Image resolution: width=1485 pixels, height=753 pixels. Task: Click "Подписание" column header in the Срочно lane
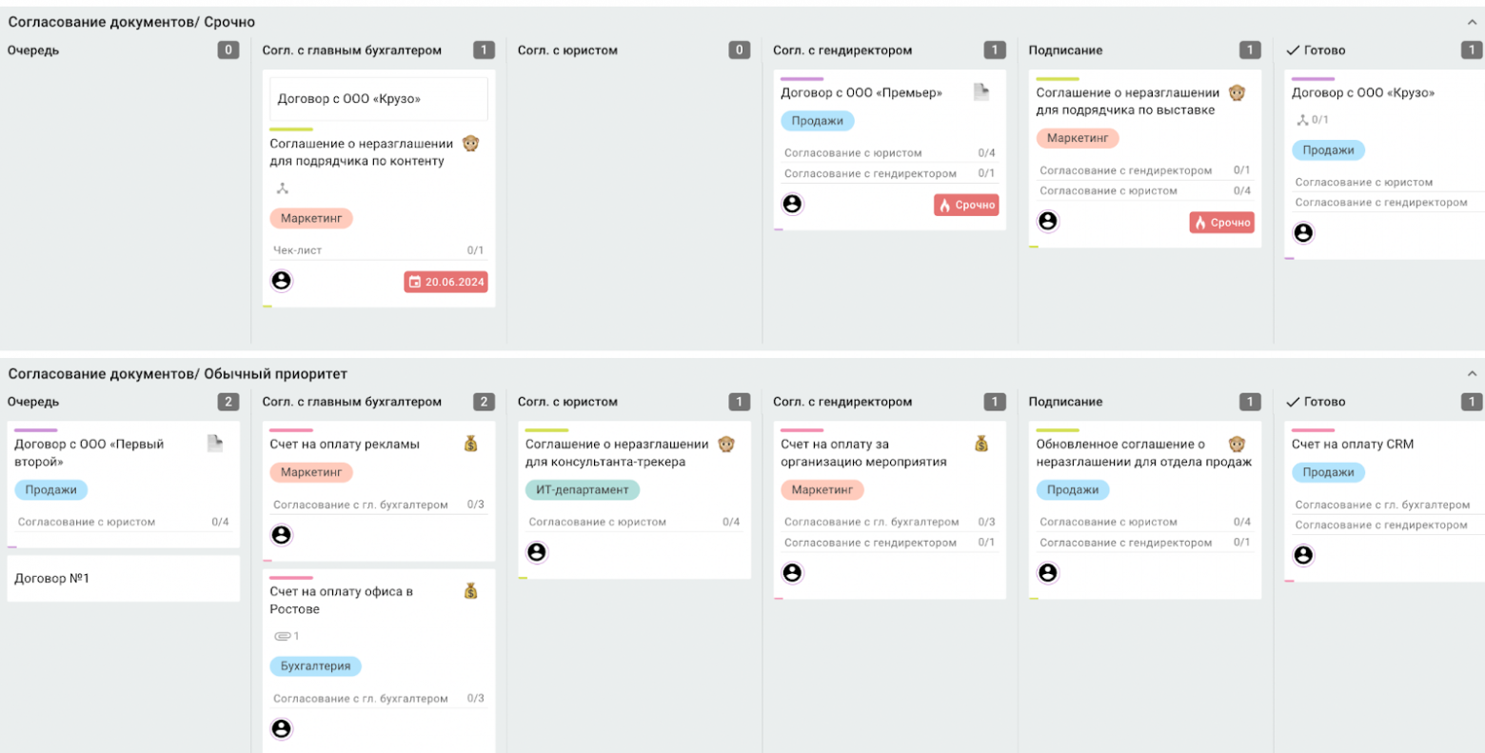(1065, 50)
